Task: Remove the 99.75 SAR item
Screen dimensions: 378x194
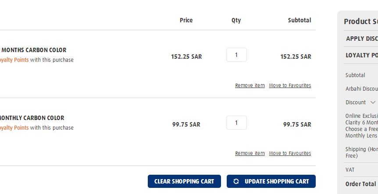Action: [250, 153]
